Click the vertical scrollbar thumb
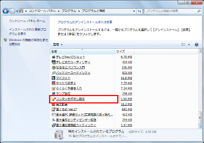204x143 pixels. tap(200, 118)
